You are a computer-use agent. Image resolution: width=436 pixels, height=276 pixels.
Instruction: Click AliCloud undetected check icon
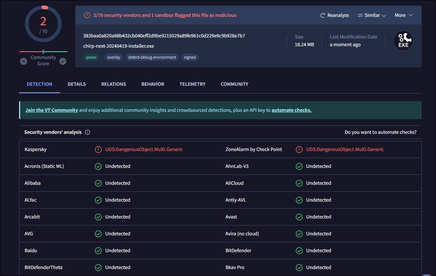(299, 183)
